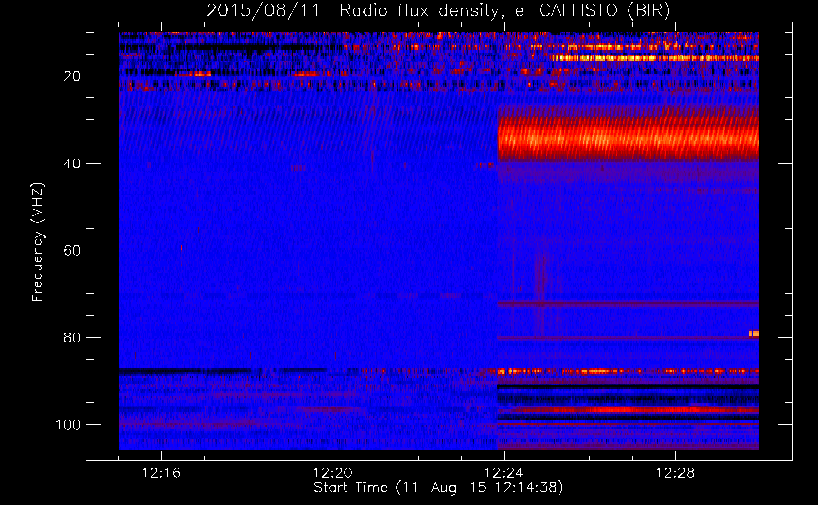Click the 80 MHz frequency tick label
The image size is (818, 505).
point(73,337)
